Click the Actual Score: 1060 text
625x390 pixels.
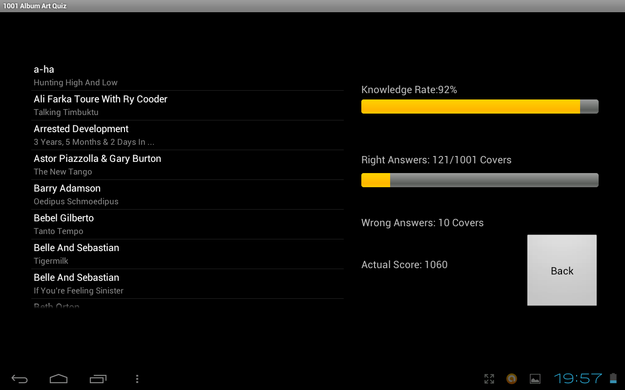coord(404,265)
